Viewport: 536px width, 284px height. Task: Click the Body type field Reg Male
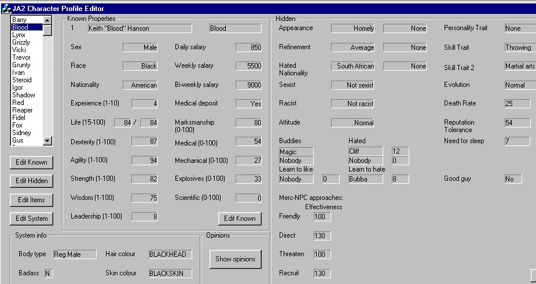(x=75, y=254)
